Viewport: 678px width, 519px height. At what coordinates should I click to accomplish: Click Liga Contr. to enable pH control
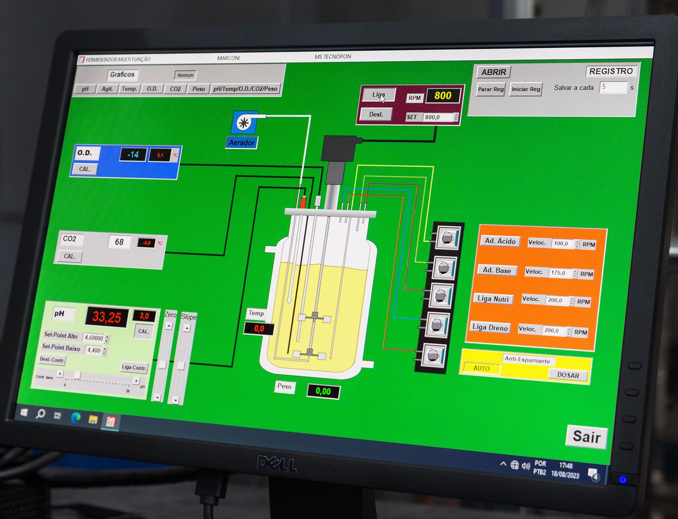pyautogui.click(x=134, y=368)
